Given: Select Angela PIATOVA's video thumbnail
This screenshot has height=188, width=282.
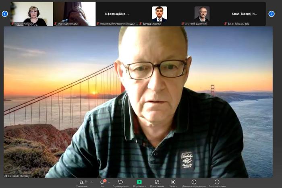Looking at the screenshot, I should pos(32,13).
